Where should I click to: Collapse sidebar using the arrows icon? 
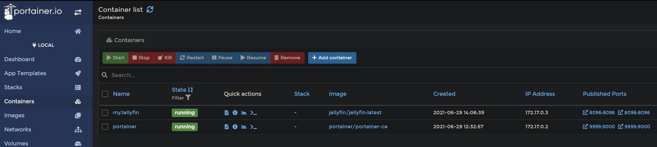[78, 12]
